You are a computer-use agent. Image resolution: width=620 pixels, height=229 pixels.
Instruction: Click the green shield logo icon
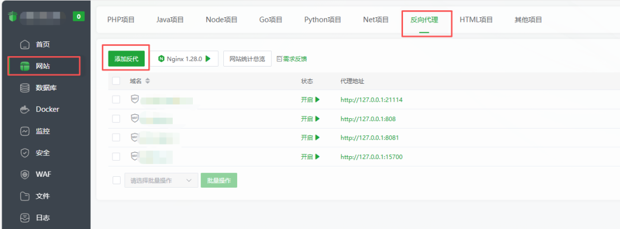(13, 16)
